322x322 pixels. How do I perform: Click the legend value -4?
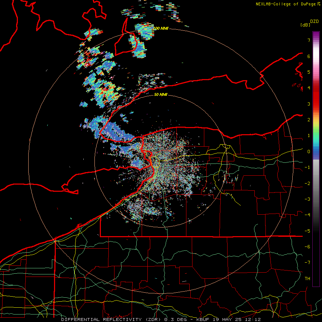tap(307, 215)
